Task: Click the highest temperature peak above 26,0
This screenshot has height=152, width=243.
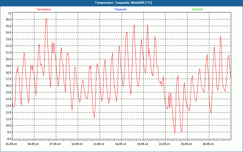Action: pyautogui.click(x=46, y=18)
